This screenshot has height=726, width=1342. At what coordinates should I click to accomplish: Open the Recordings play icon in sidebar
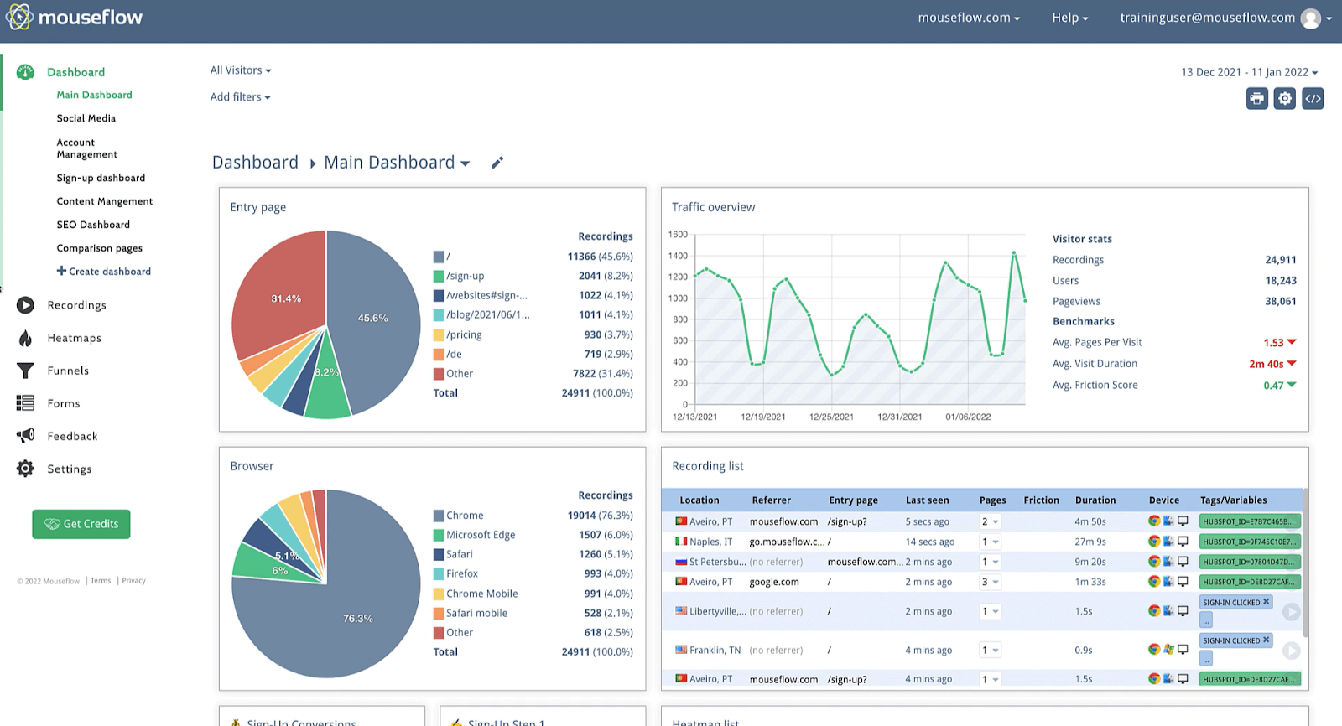[25, 305]
